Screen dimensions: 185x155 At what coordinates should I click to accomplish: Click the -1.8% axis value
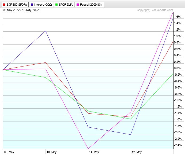pos(178,126)
